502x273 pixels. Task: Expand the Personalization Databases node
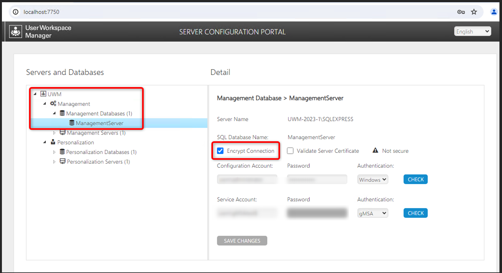[x=54, y=152]
